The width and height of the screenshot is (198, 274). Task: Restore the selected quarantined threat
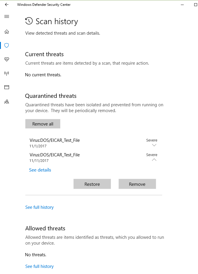pyautogui.click(x=92, y=184)
